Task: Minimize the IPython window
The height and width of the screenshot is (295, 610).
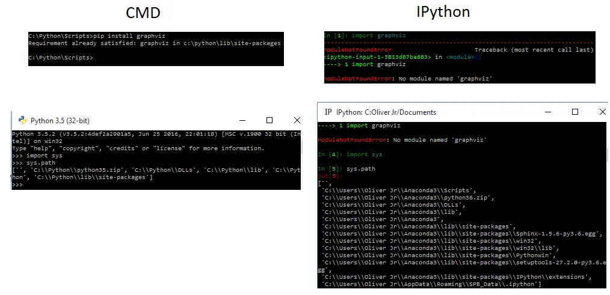Action: click(548, 112)
